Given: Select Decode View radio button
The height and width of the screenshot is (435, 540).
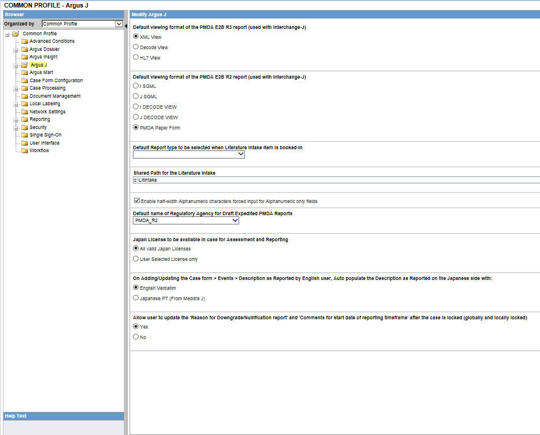Looking at the screenshot, I should pos(136,47).
